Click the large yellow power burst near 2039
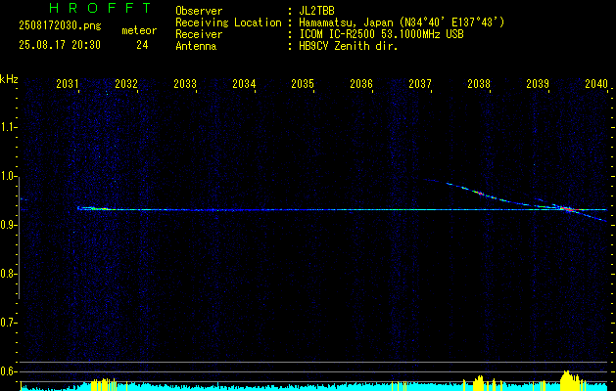The height and width of the screenshot is (391, 616). (570, 380)
